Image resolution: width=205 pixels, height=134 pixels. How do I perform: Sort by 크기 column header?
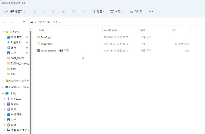point(174,30)
